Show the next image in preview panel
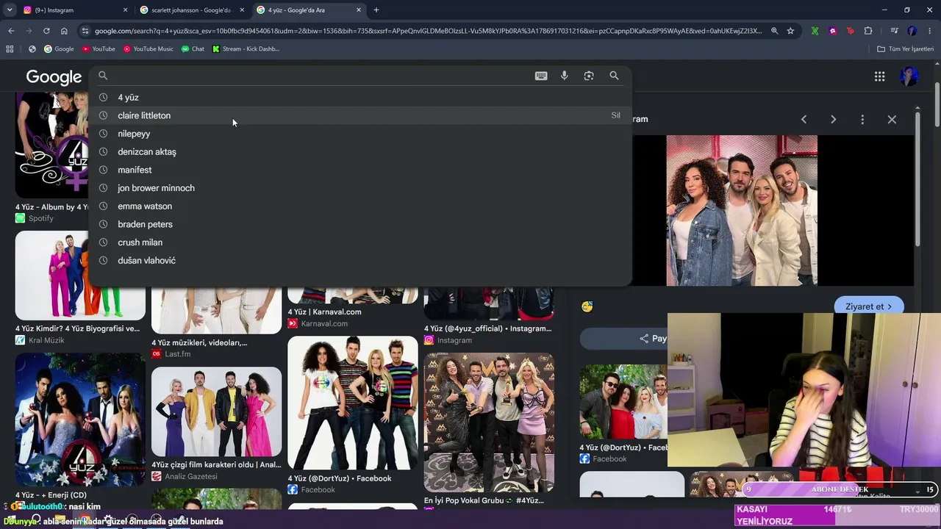 (833, 119)
